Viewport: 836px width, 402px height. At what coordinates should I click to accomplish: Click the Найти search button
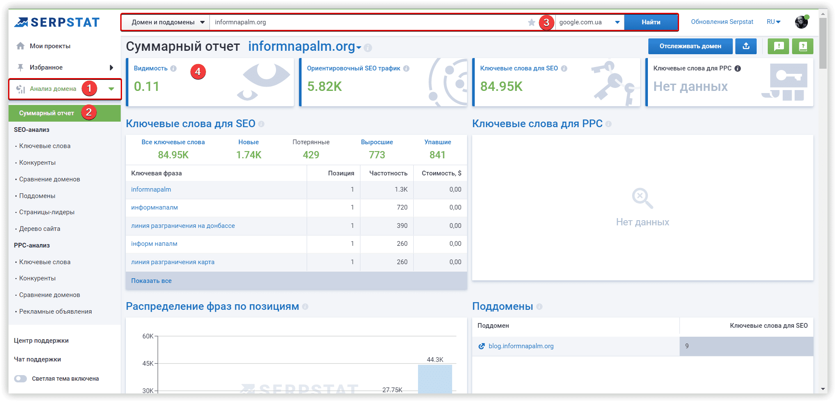651,22
